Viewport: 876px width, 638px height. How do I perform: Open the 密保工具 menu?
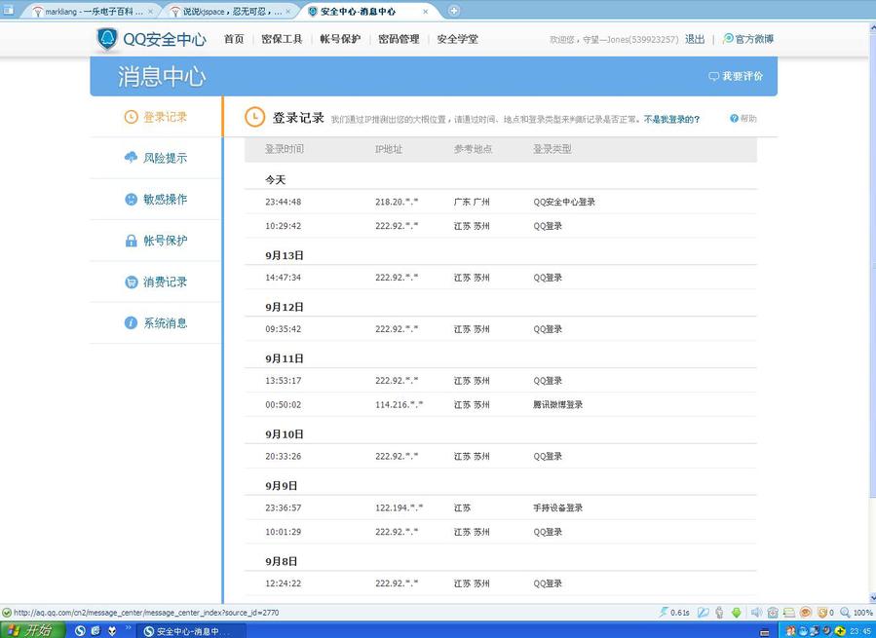(282, 39)
